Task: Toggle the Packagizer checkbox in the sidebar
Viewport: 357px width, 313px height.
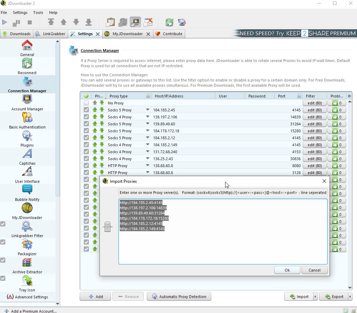Action: point(3,242)
